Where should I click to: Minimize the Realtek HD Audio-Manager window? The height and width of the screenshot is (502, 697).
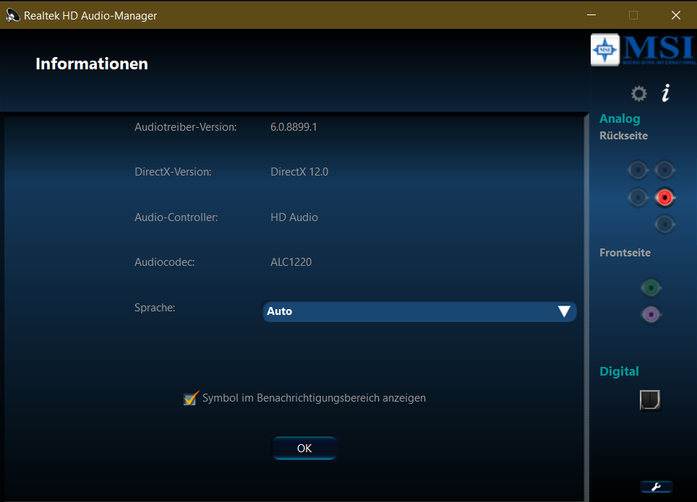coord(591,15)
